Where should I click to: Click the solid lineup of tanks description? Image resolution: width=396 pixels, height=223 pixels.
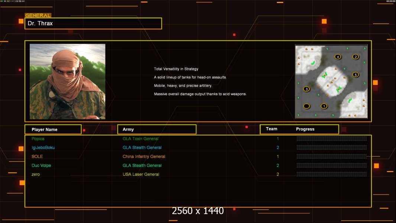point(190,77)
